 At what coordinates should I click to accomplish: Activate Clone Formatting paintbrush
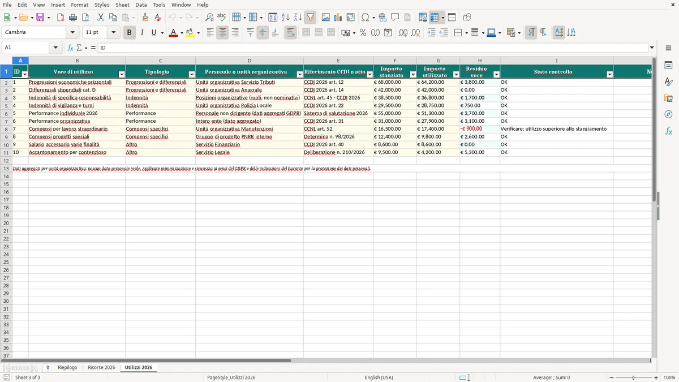click(x=145, y=18)
